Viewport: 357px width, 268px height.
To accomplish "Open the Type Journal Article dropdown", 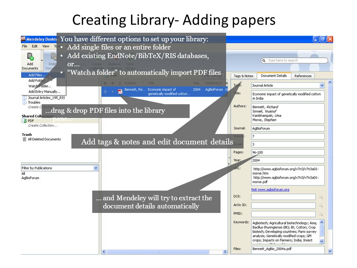I will 322,86.
